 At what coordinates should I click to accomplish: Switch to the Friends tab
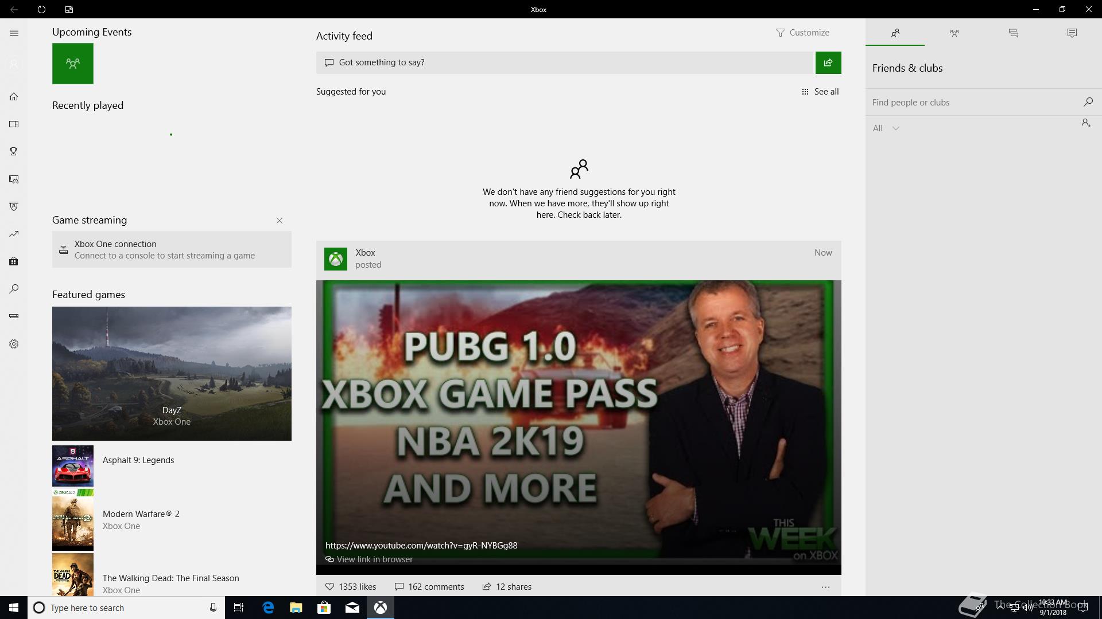pyautogui.click(x=895, y=33)
